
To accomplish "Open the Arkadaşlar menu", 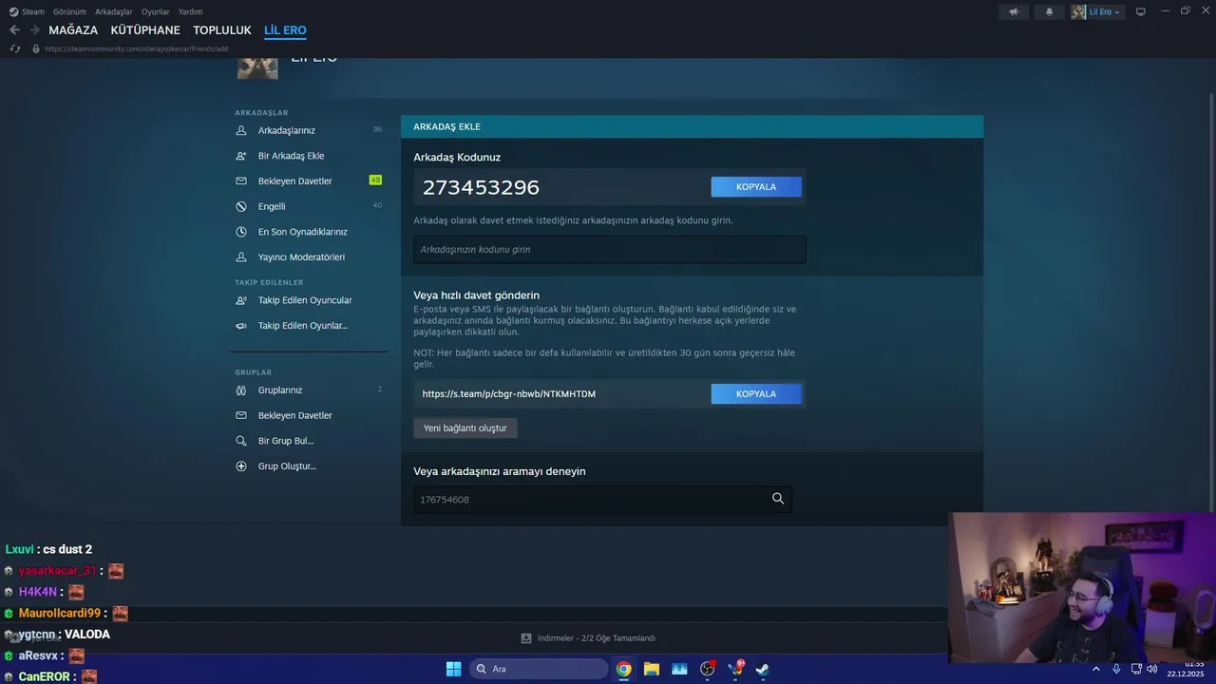I will [x=114, y=11].
